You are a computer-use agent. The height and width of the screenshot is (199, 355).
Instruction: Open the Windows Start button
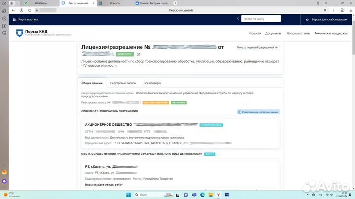128,195
